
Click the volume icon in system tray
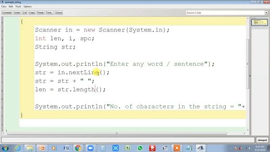(x=249, y=148)
